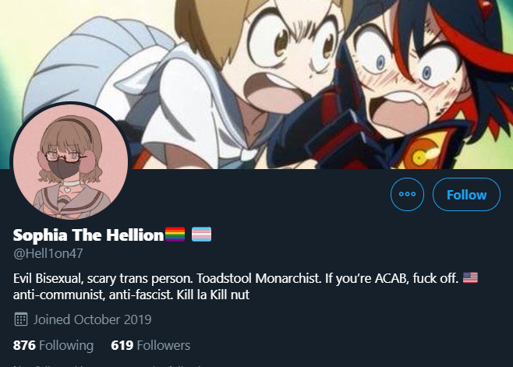The image size is (513, 367).
Task: Open the 619 Followers list
Action: pyautogui.click(x=150, y=345)
